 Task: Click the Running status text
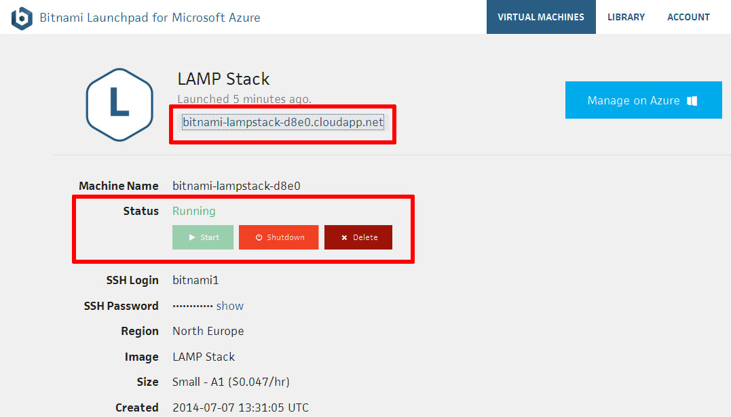pos(194,211)
